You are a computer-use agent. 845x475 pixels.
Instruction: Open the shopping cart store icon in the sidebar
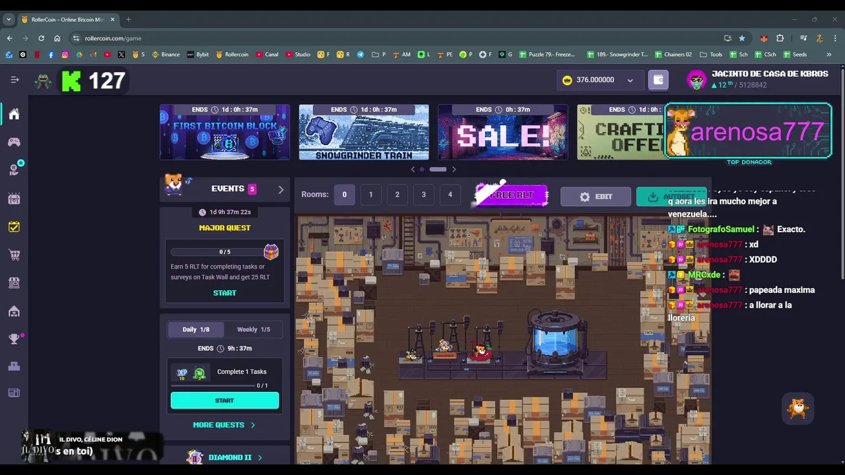(14, 255)
